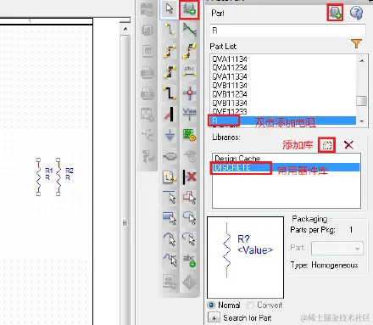Select the arrow Select tool in palette
This screenshot has width=373, height=325.
tap(170, 9)
